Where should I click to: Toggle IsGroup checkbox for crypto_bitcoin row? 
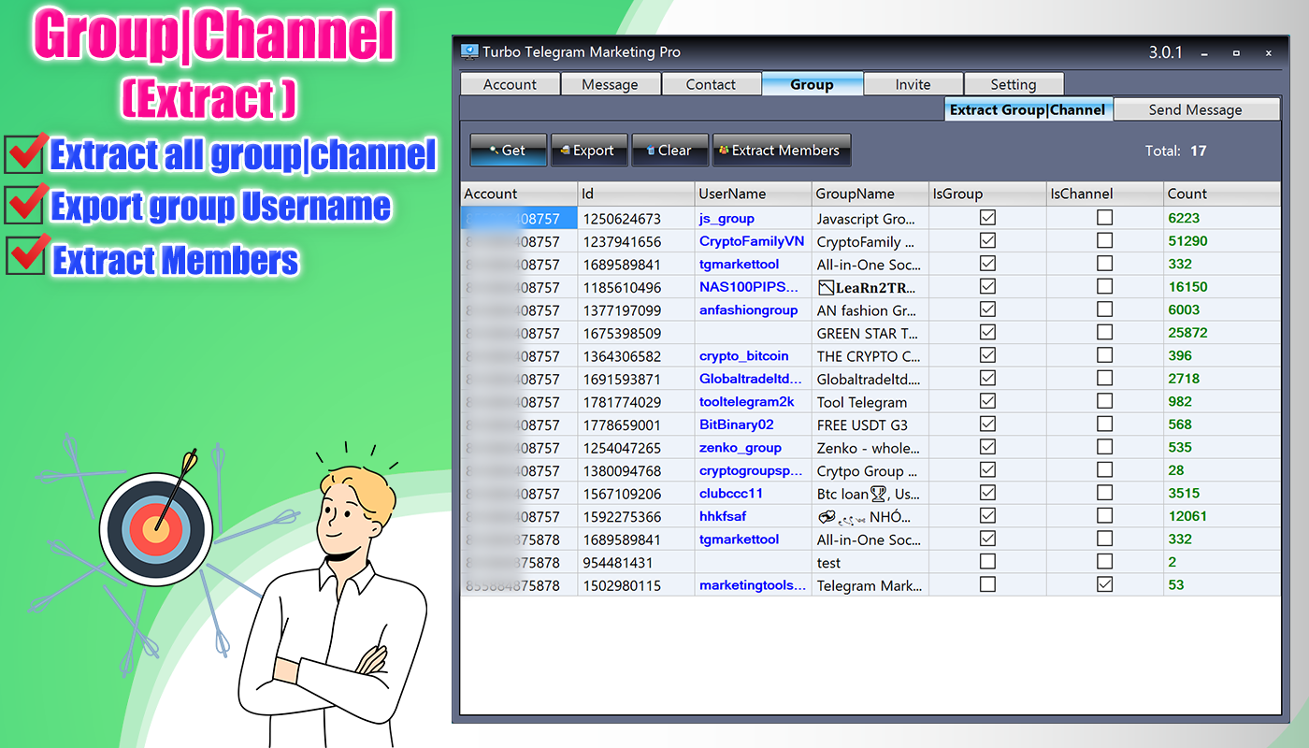point(987,355)
